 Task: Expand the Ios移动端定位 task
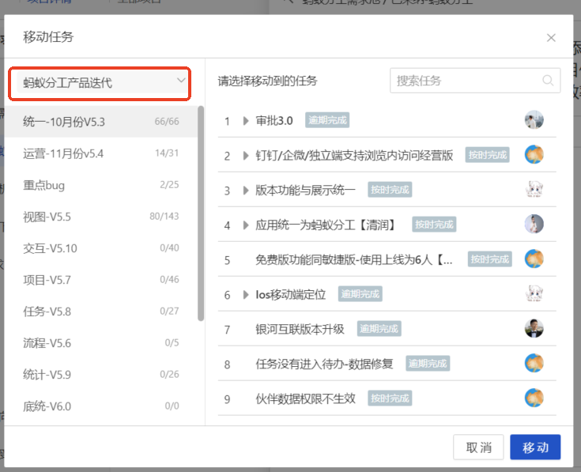point(245,295)
